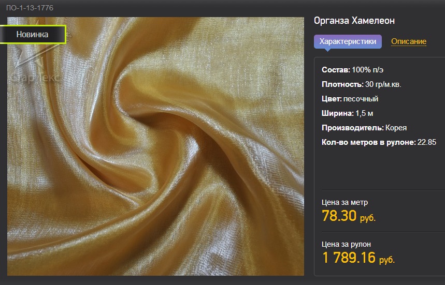
Task: Click the Ширина: 1,5 м property
Action: 348,113
